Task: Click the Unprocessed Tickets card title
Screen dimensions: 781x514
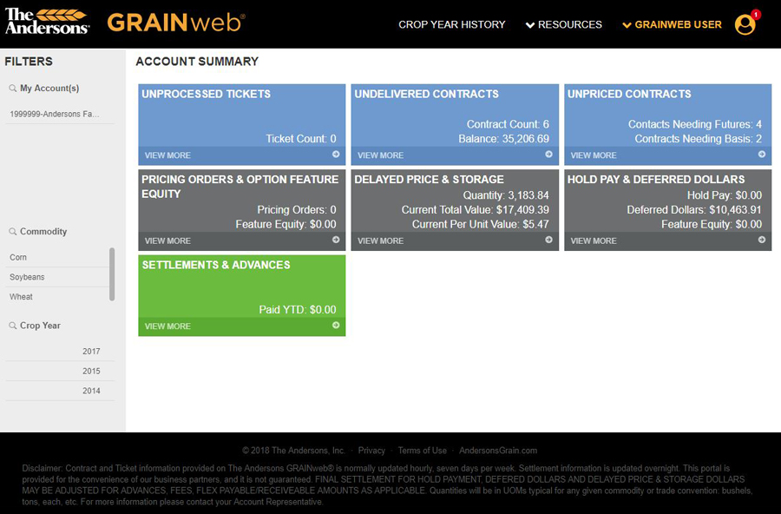Action: [207, 95]
